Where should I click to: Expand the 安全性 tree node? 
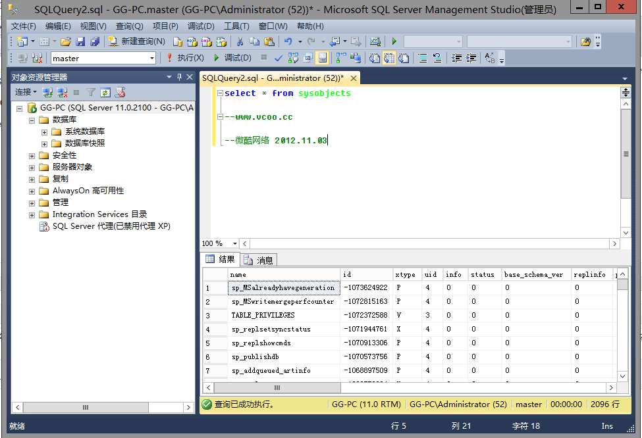coord(32,155)
